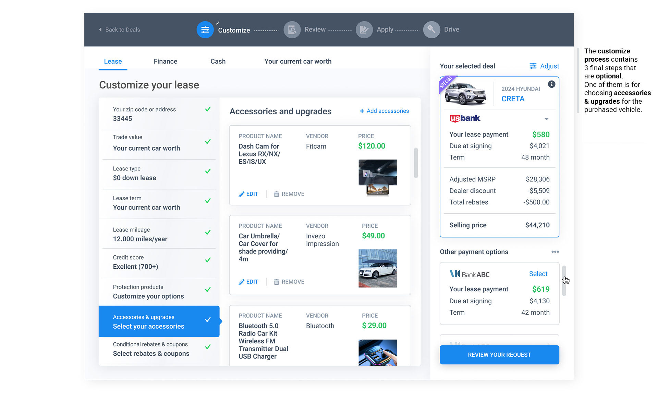Click the Review step icon
This screenshot has height=393, width=658.
(292, 30)
